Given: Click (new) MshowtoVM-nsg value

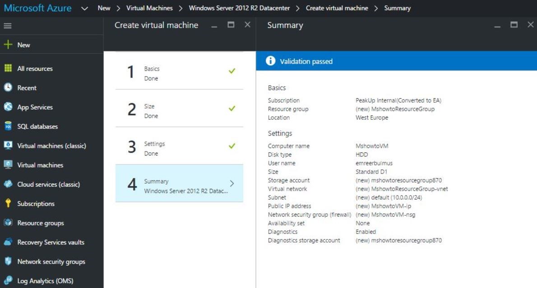Looking at the screenshot, I should [385, 215].
